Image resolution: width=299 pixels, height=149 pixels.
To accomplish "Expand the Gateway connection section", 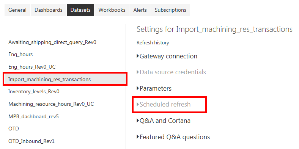I will [167, 56].
